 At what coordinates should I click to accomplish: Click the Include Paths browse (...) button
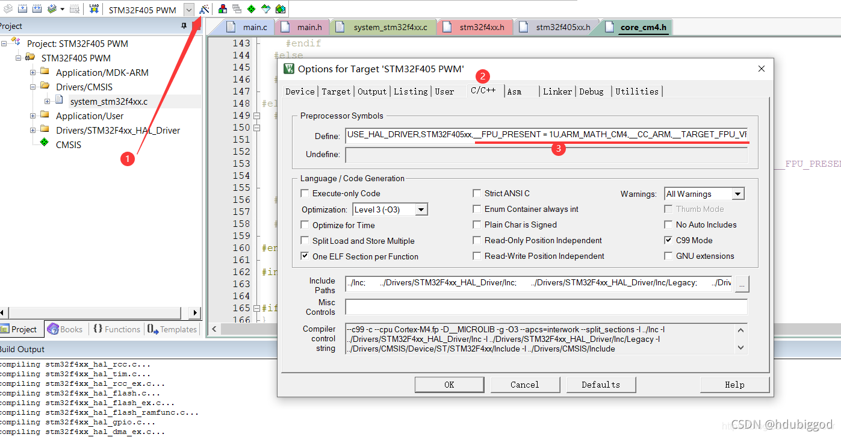pos(742,284)
